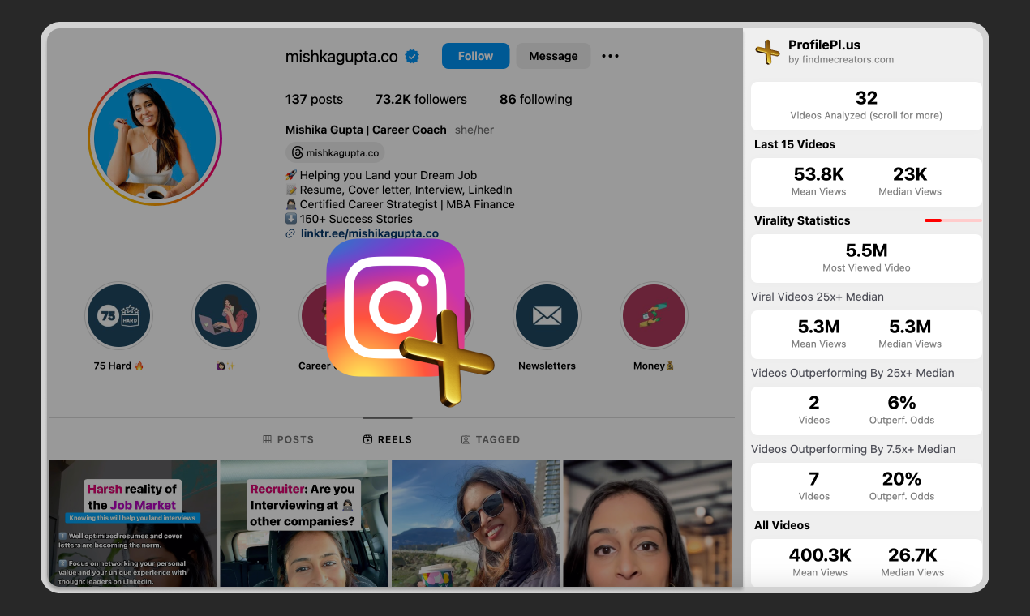Click the 20% Outperf. Odds value
Image resolution: width=1030 pixels, height=616 pixels.
(x=902, y=479)
